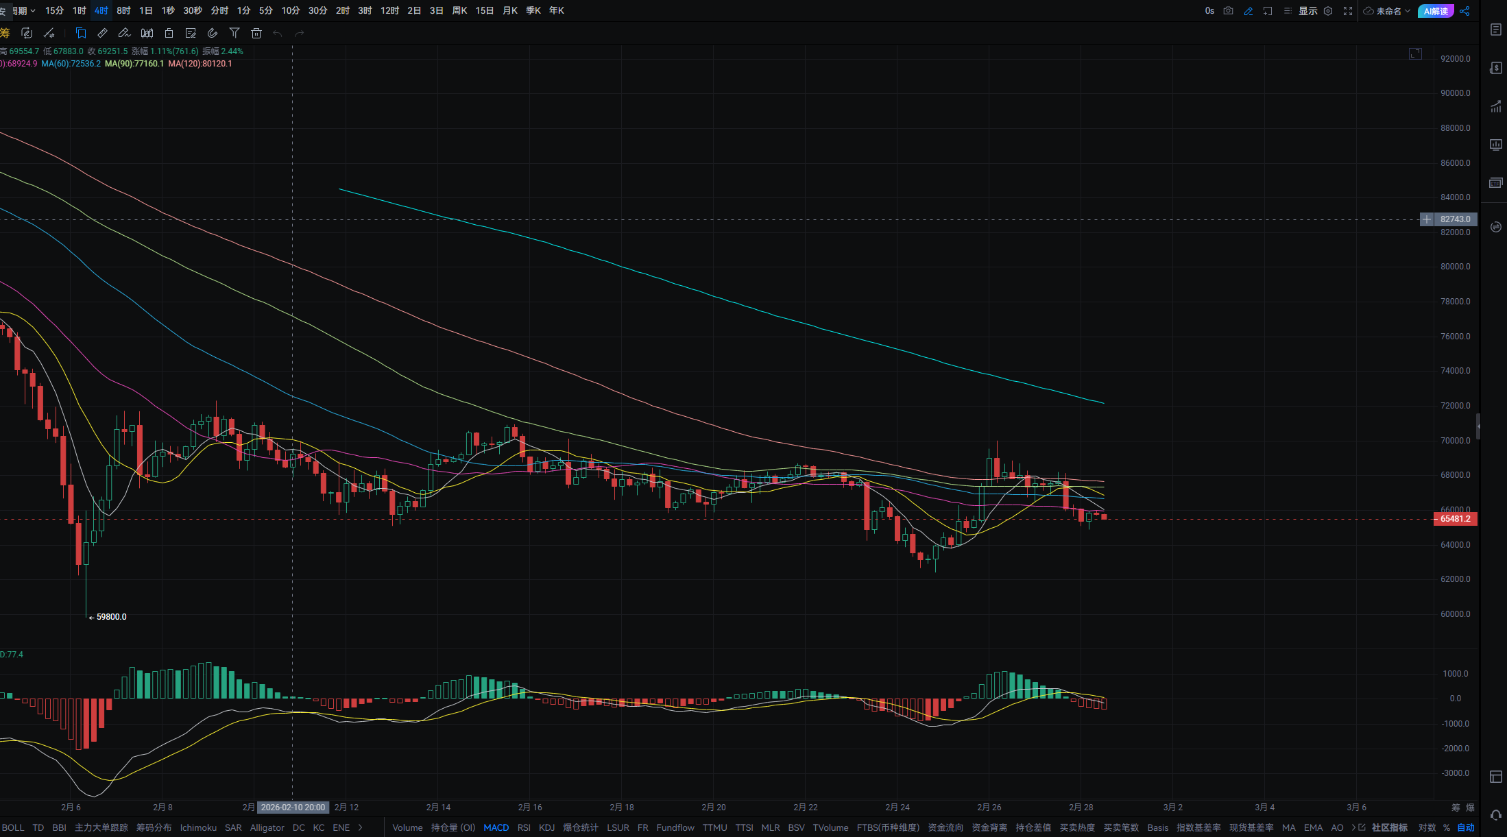
Task: Toggle logarithmic scale 对数
Action: 1427,827
